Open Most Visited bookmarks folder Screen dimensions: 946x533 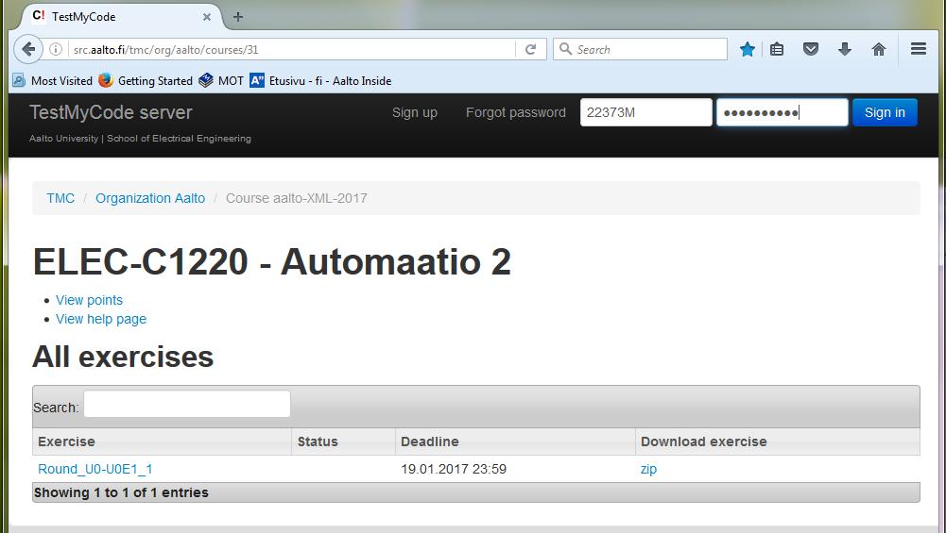point(53,81)
